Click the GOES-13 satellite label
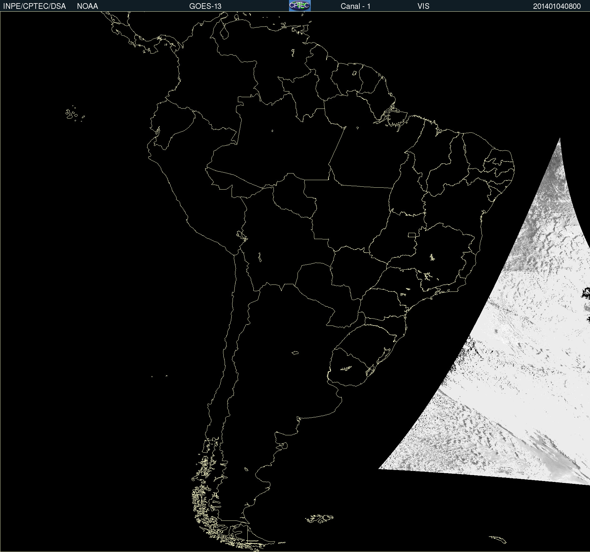This screenshot has height=552, width=590. (205, 6)
